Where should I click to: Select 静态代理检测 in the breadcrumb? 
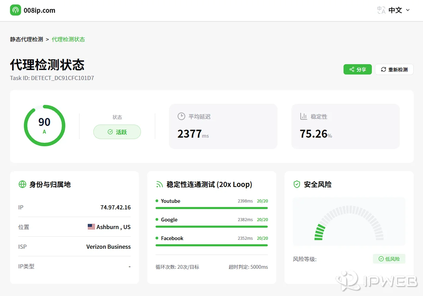26,39
